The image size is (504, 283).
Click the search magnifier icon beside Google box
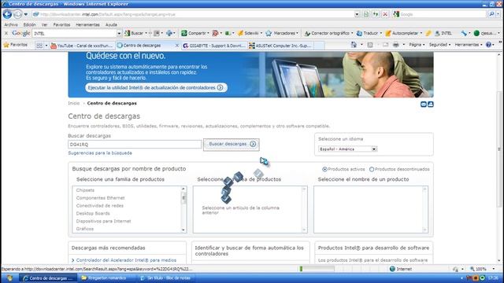point(491,14)
